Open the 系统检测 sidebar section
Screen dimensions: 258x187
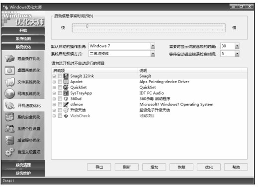coord(23,39)
